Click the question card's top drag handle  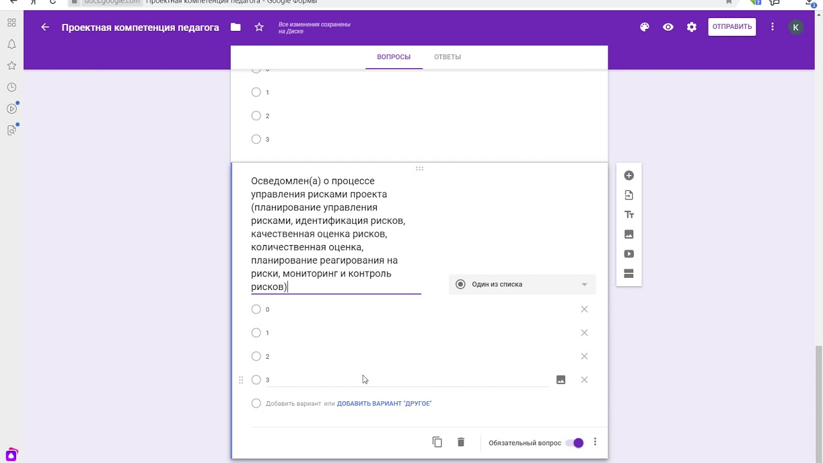coord(419,168)
